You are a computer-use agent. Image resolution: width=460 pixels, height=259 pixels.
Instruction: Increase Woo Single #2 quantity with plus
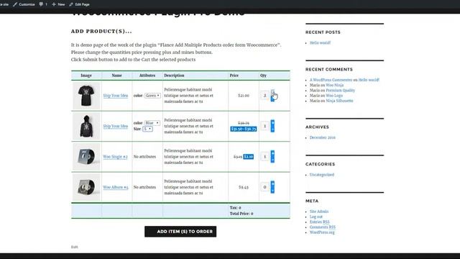click(272, 153)
